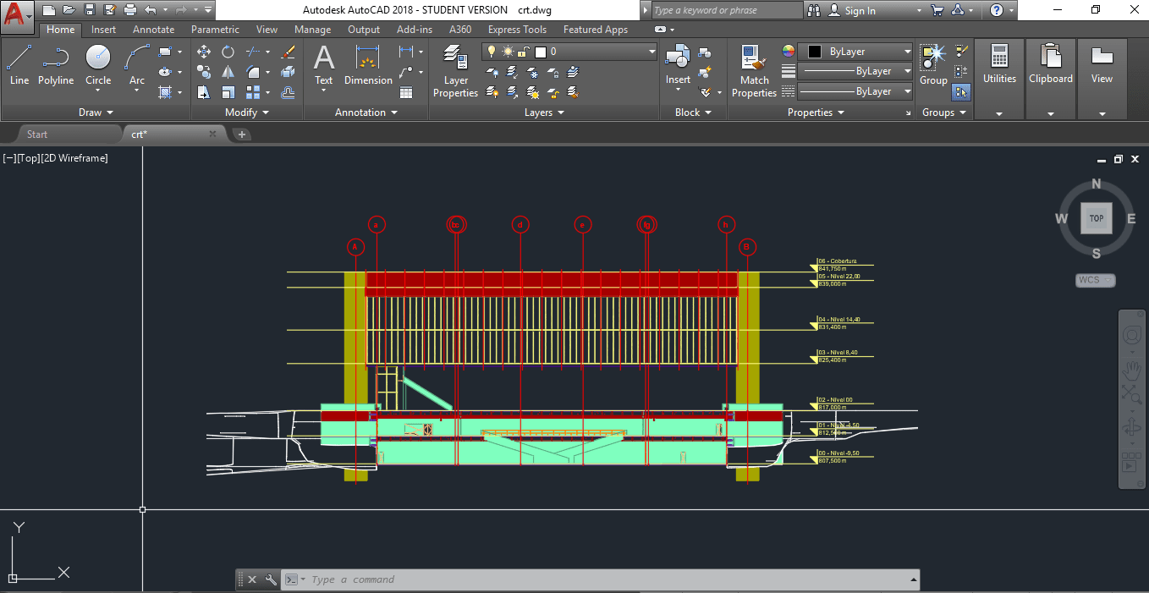Viewport: 1149px width, 593px height.
Task: Expand the Layers panel dropdown
Action: click(x=544, y=113)
